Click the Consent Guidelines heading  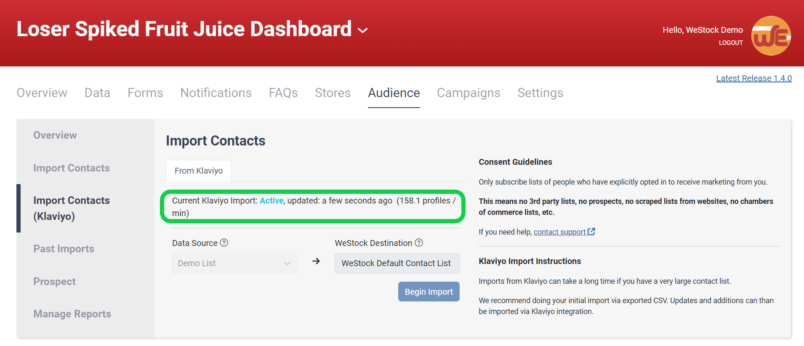click(x=515, y=162)
